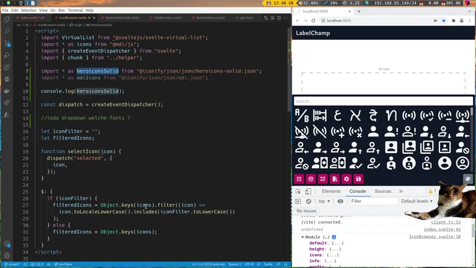Screen dimensions: 476x268
Task: Open the tab search chevron in browser
Action: pyautogui.click(x=469, y=11)
